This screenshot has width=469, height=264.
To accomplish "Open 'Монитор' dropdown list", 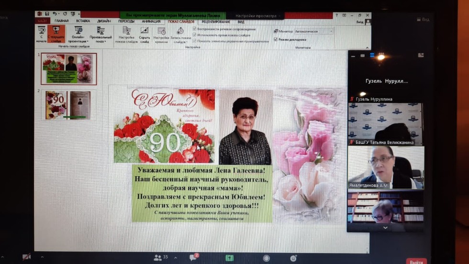I will (313, 32).
